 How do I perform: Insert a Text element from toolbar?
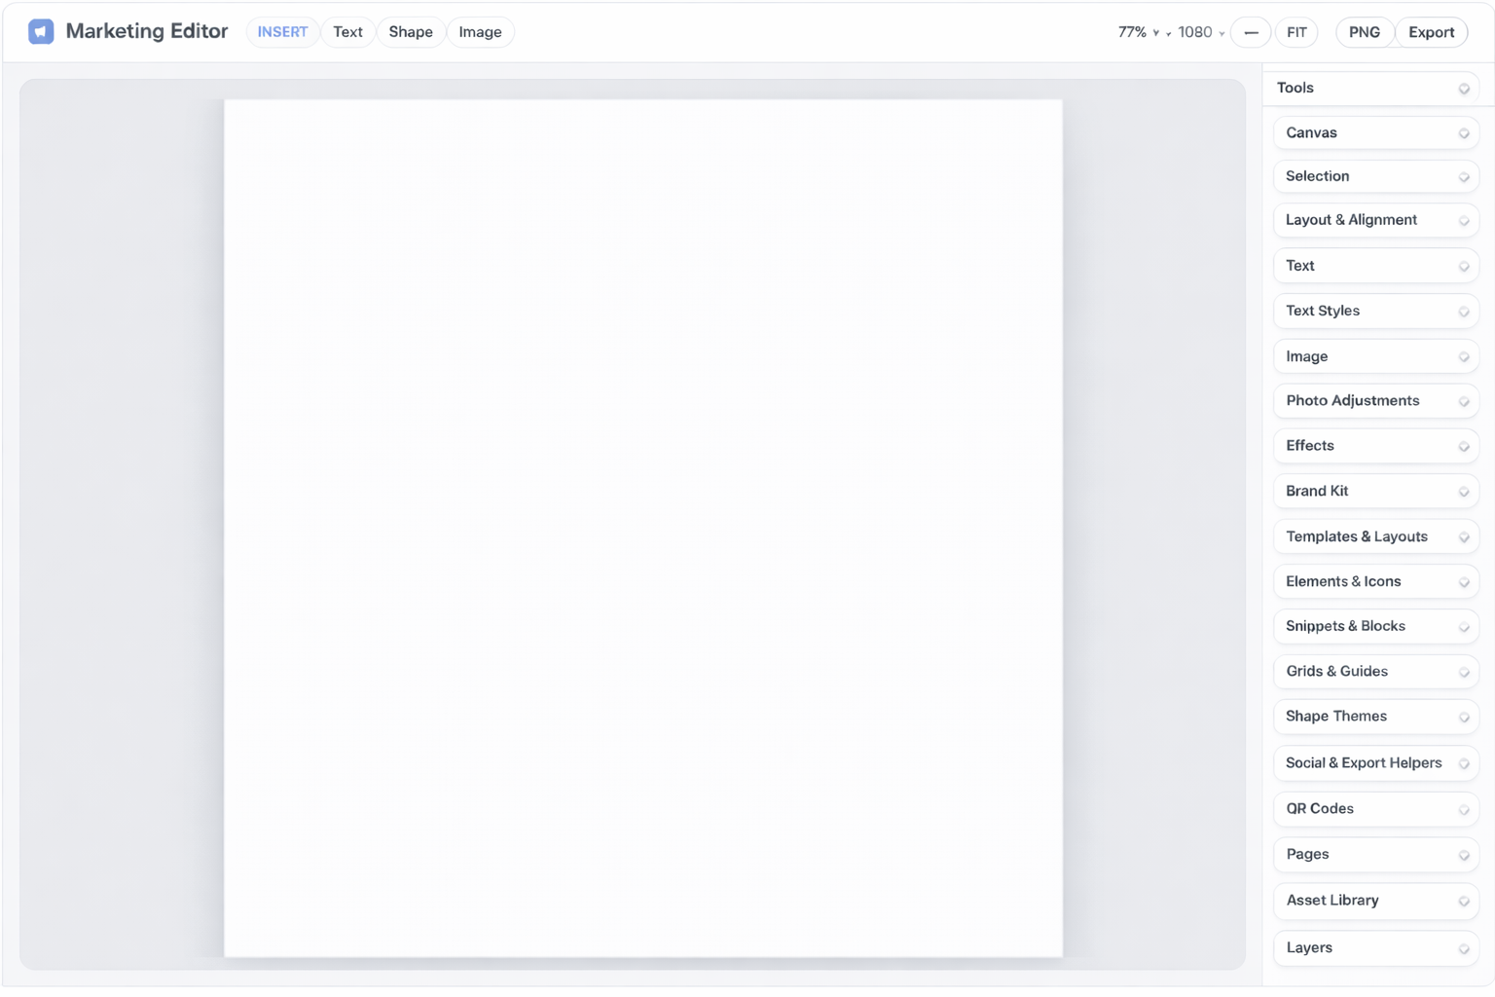coord(347,32)
